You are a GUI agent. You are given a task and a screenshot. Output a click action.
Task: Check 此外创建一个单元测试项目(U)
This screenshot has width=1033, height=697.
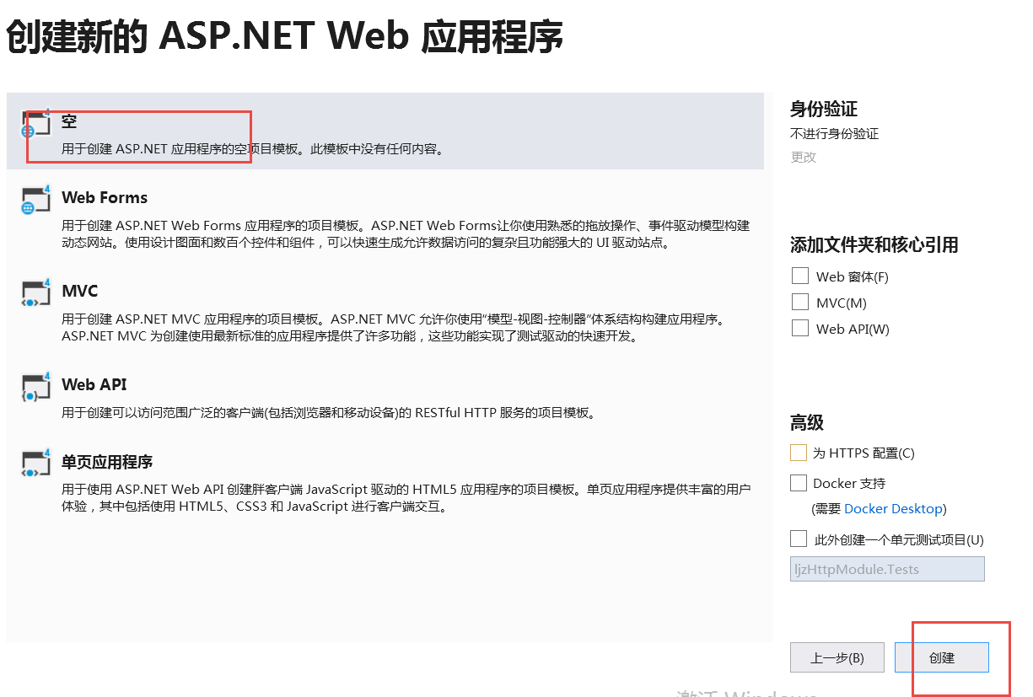coord(799,539)
